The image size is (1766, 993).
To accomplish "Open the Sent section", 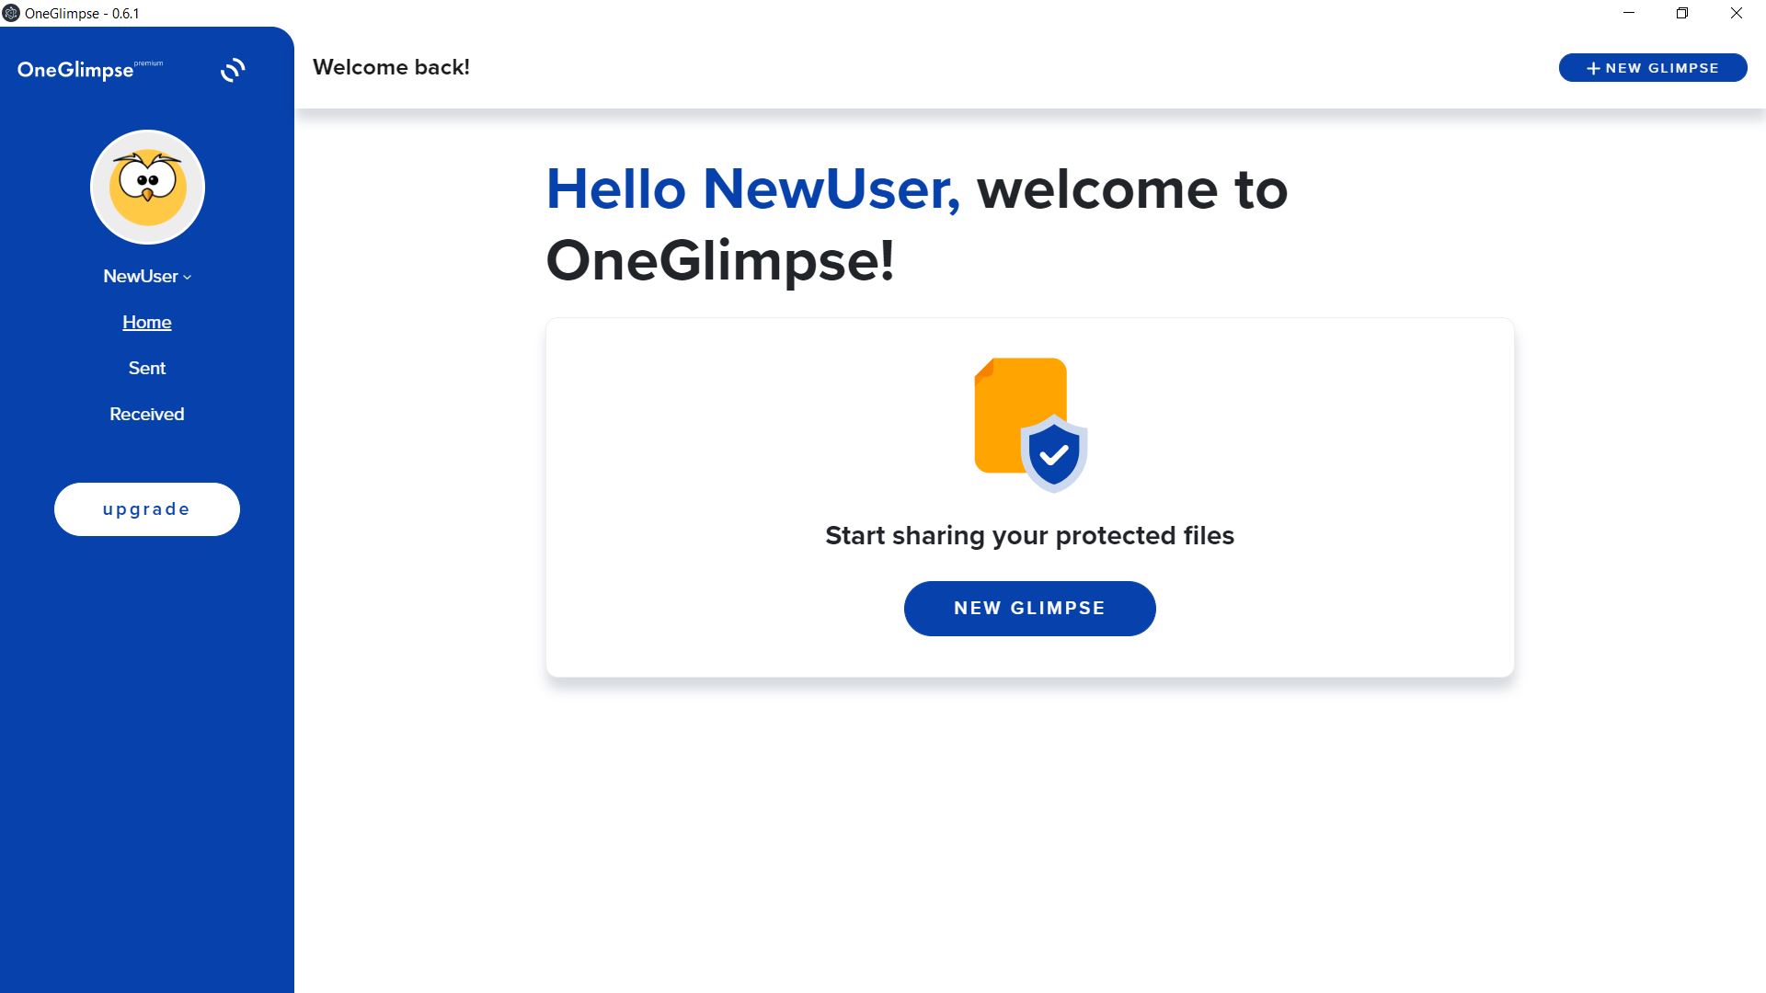I will 147,369.
